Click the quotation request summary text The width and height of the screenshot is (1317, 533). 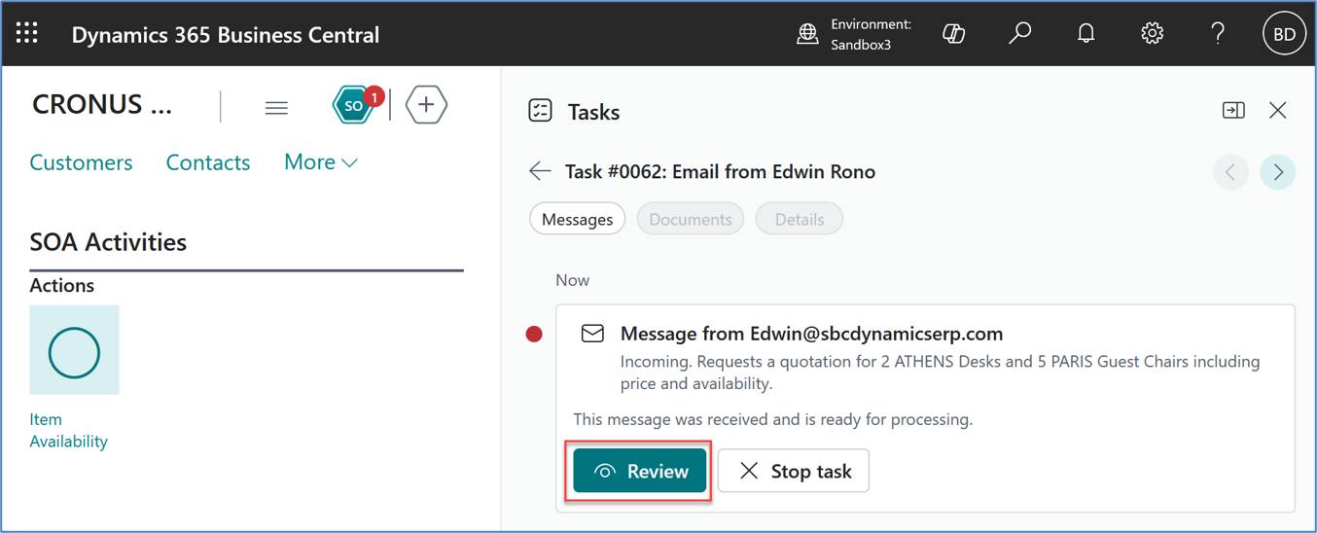tap(940, 373)
